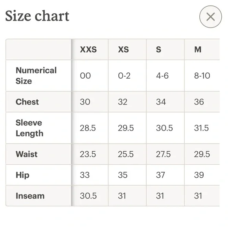The image size is (228, 228).
Task: Click the Numerical Size row label
Action: [36, 75]
